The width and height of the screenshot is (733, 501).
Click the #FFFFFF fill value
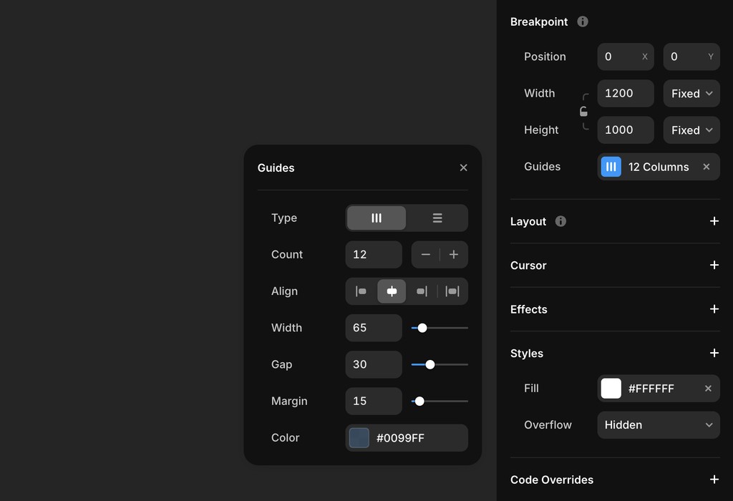pos(651,389)
